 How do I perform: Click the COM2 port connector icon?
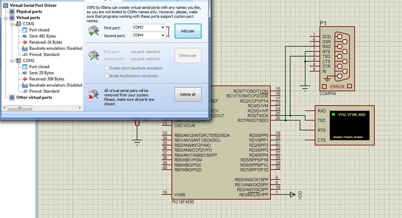pyautogui.click(x=19, y=61)
